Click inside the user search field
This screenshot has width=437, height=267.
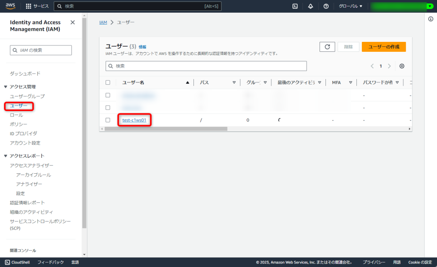click(x=205, y=65)
